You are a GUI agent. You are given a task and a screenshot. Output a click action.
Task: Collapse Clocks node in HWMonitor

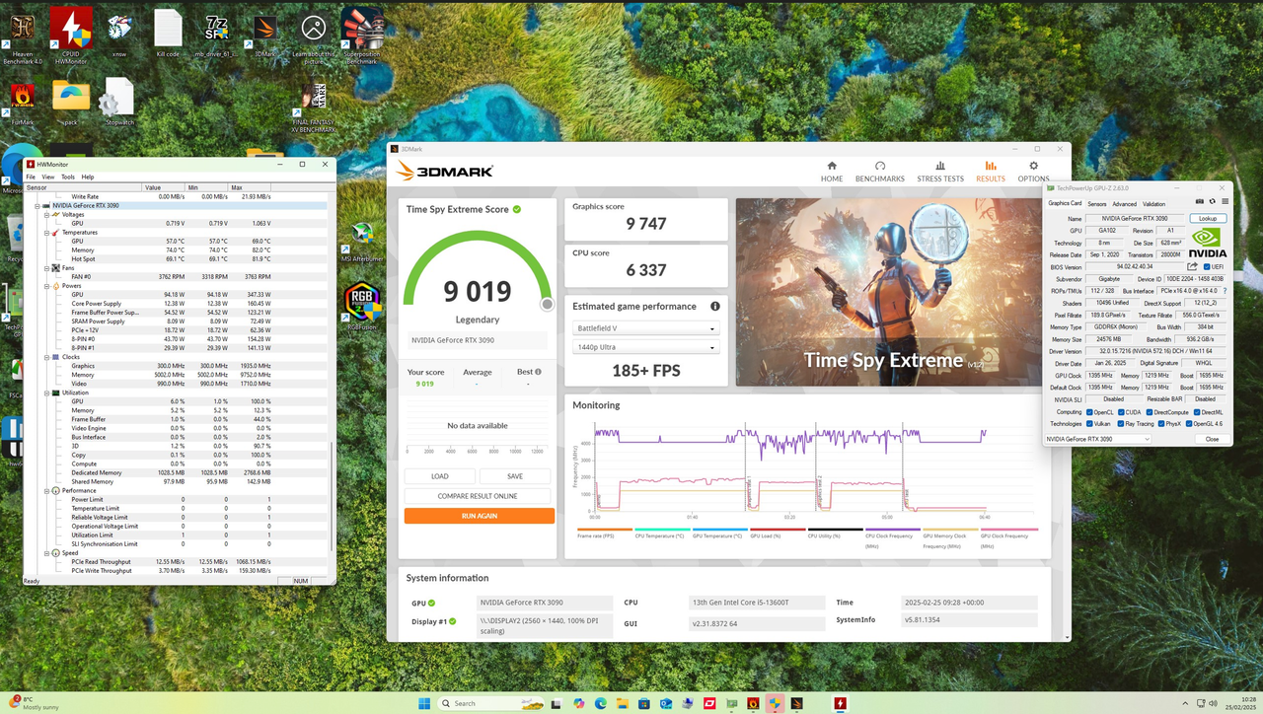pyautogui.click(x=46, y=357)
